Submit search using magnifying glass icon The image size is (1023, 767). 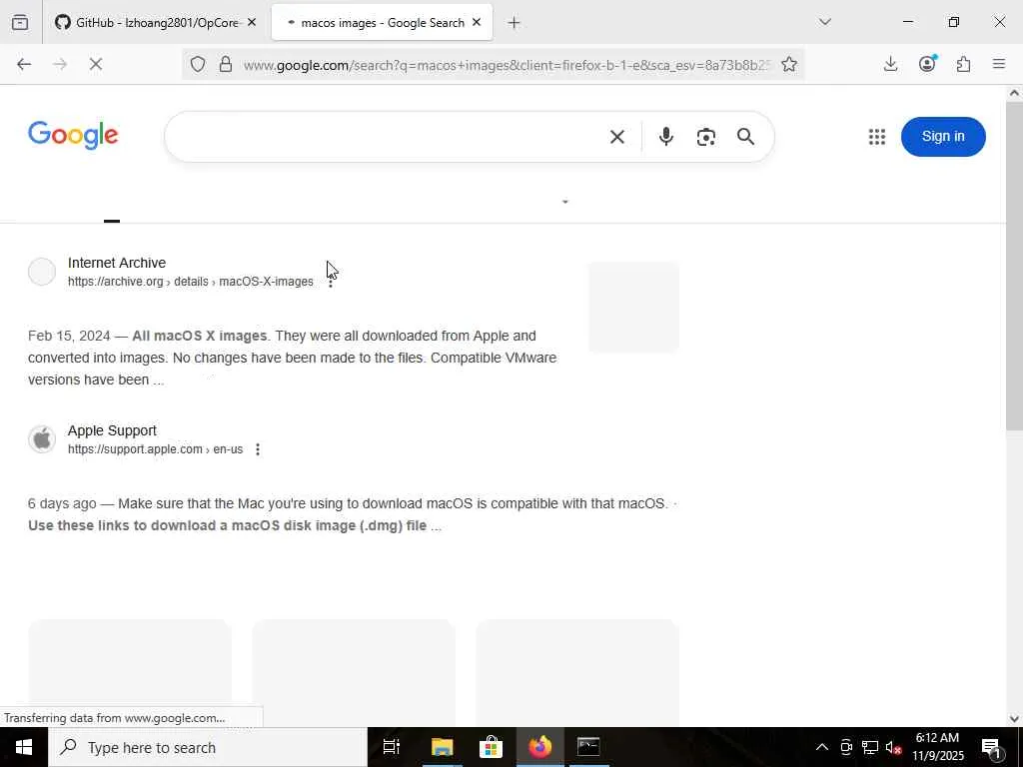[x=745, y=137]
